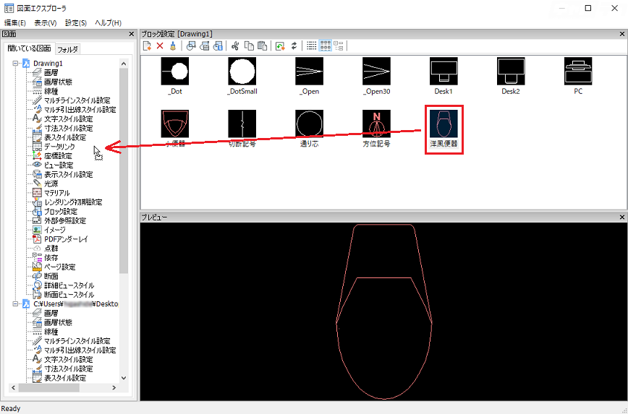Switch to フォルダ tab

click(68, 50)
